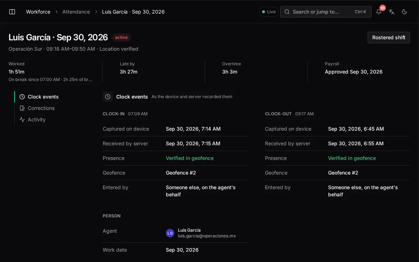Open the Workforce breadcrumb
Viewport: 419px width, 262px height.
38,12
